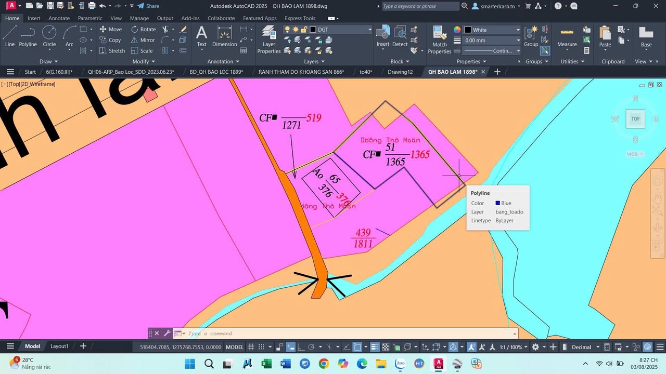Screen dimensions: 666x374
Task: Select the Polyline tool
Action: click(x=28, y=36)
